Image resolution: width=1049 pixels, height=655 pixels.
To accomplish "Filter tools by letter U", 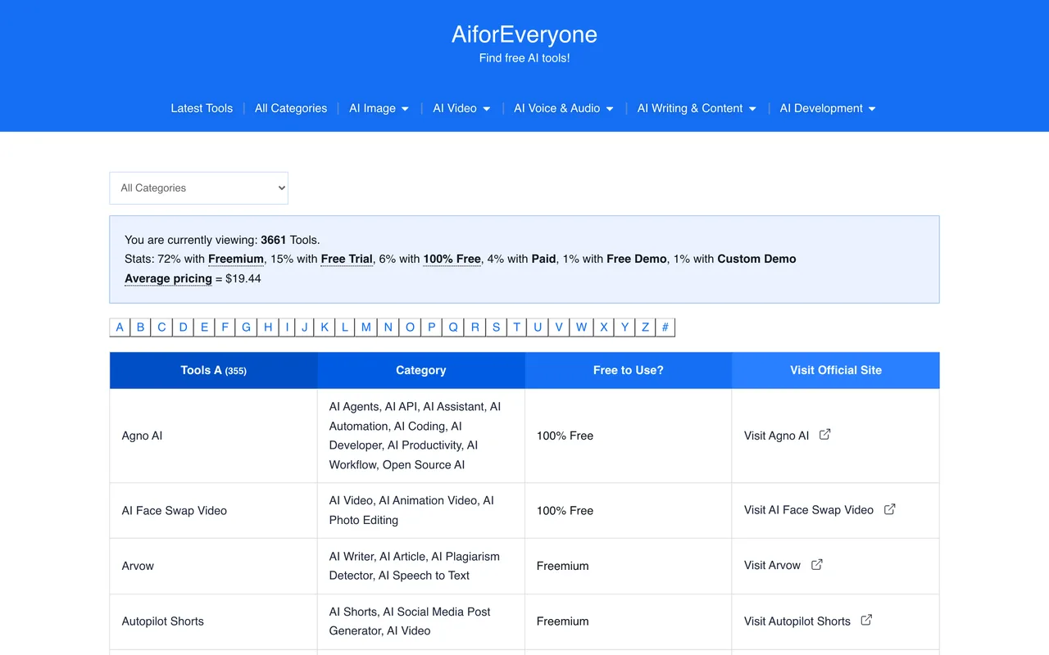I will [538, 327].
